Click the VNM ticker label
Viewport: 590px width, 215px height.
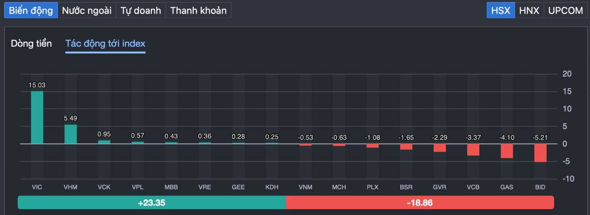[x=305, y=188]
